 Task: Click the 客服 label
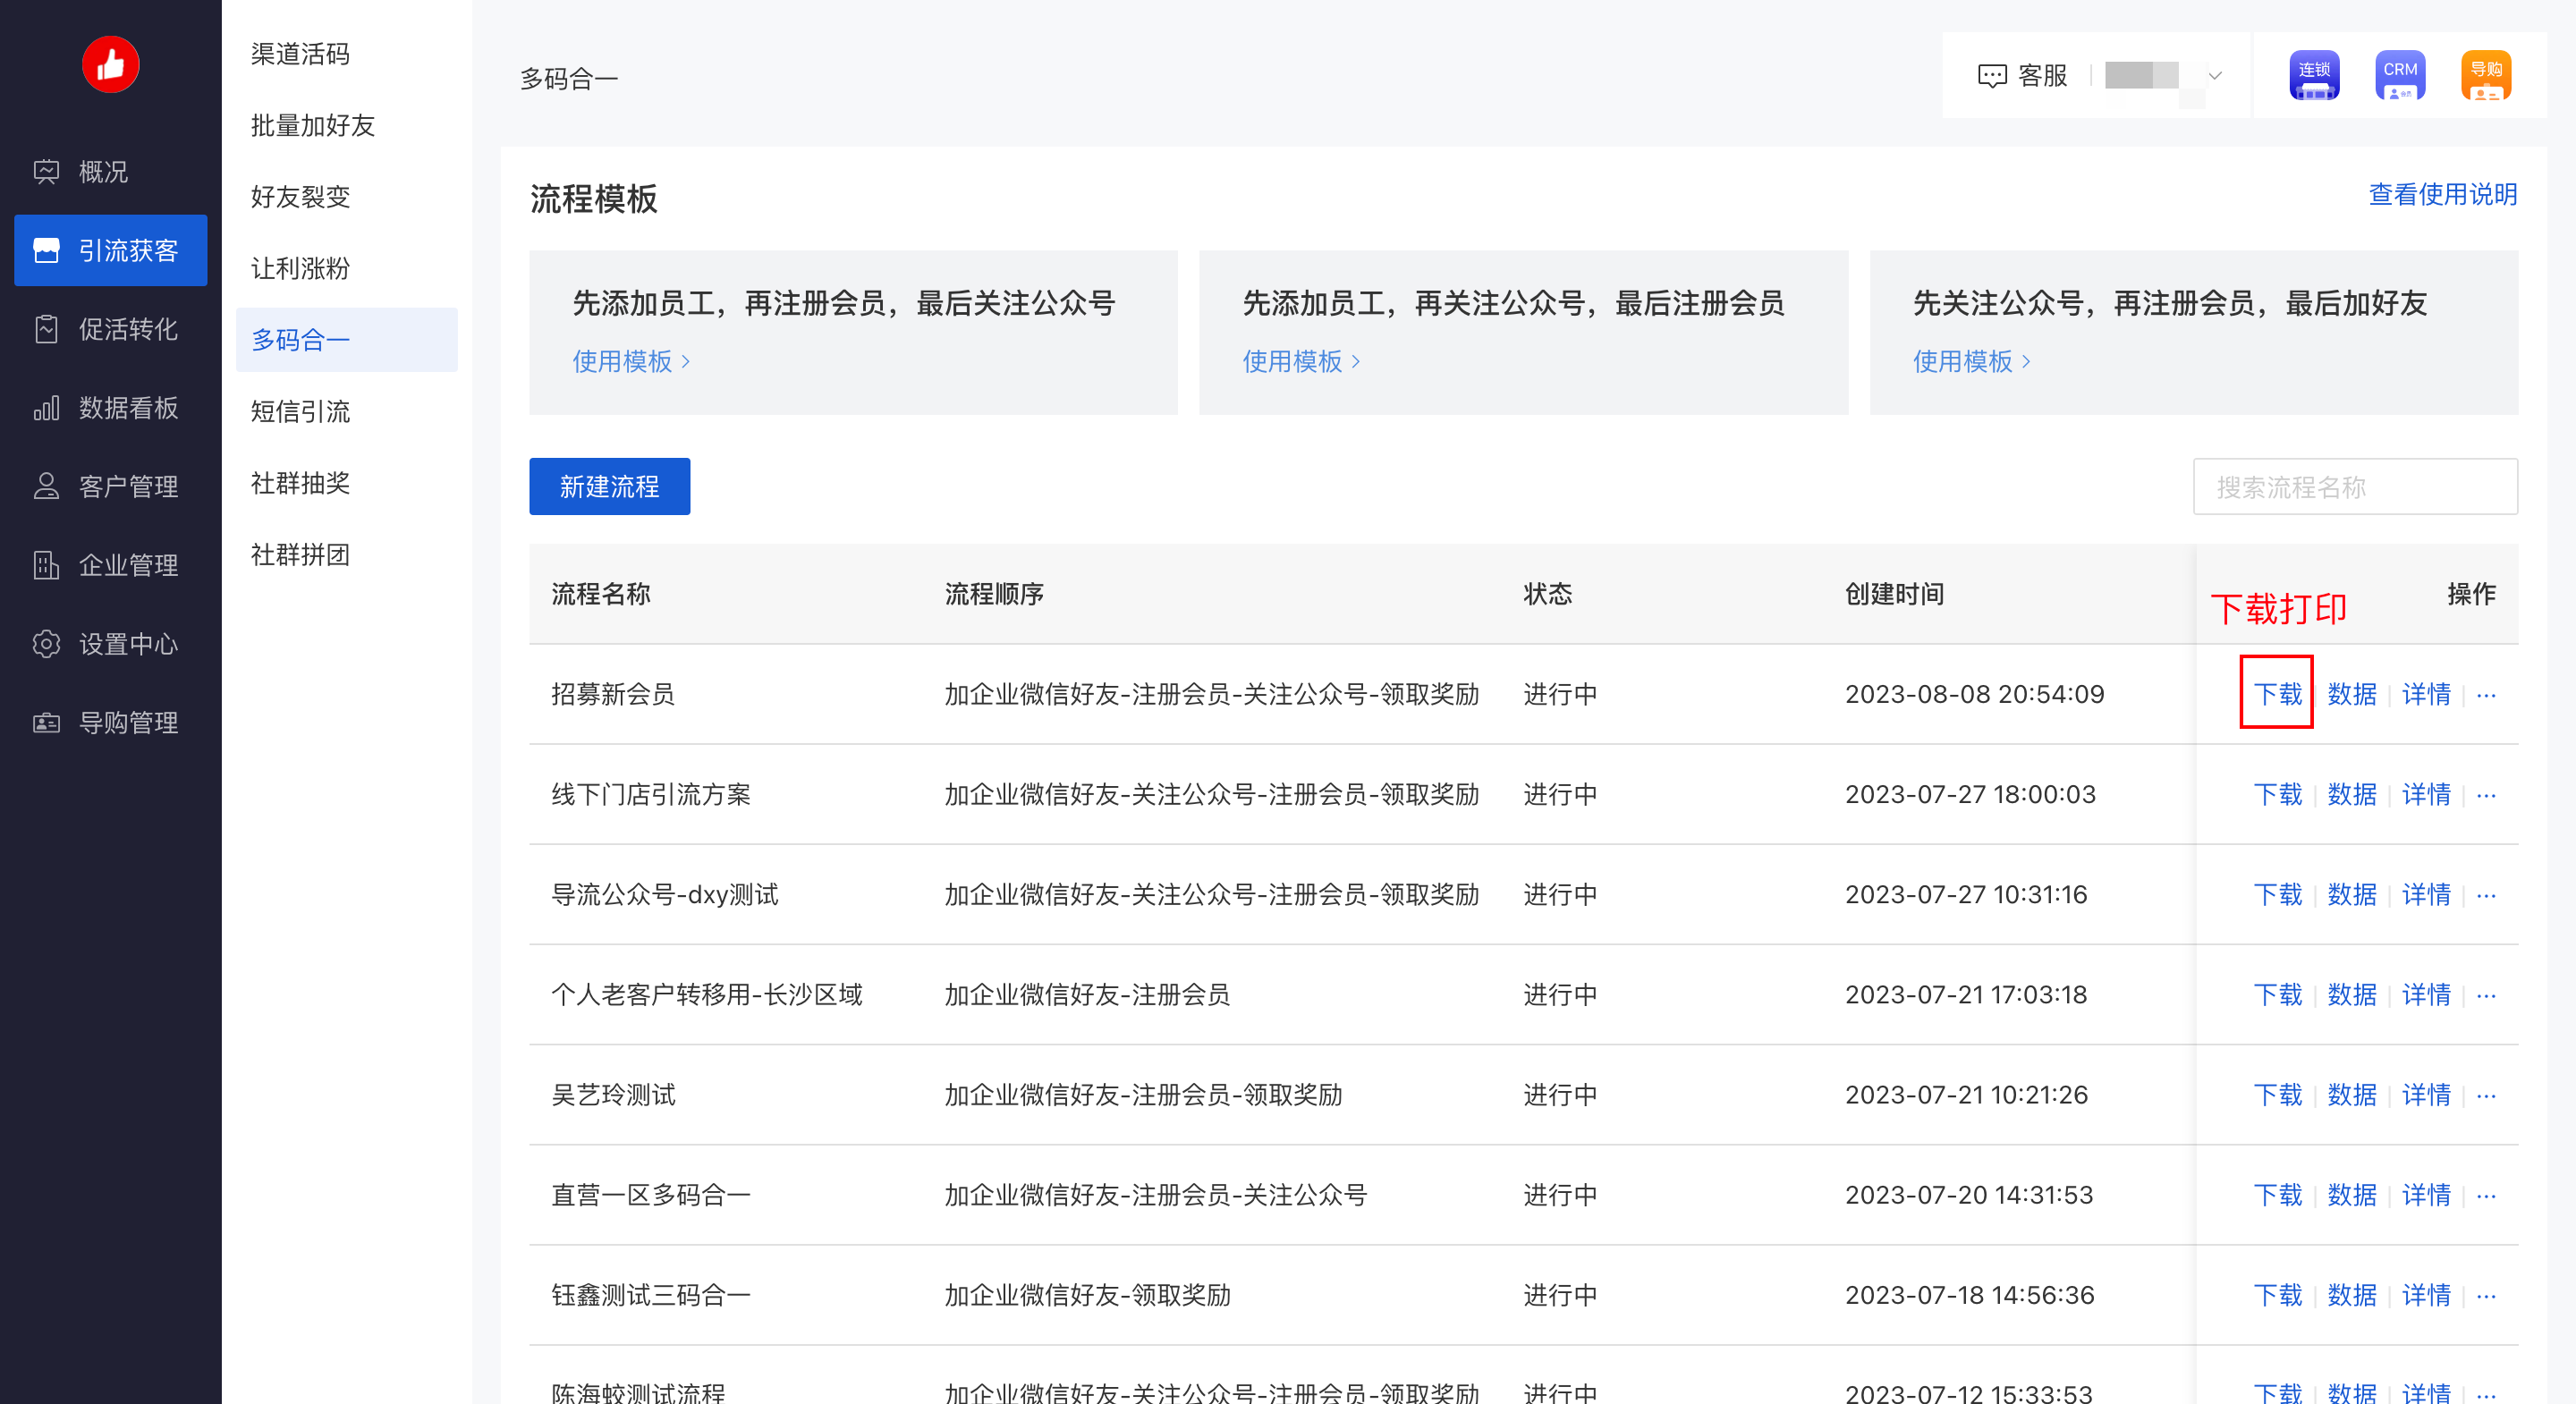2042,76
